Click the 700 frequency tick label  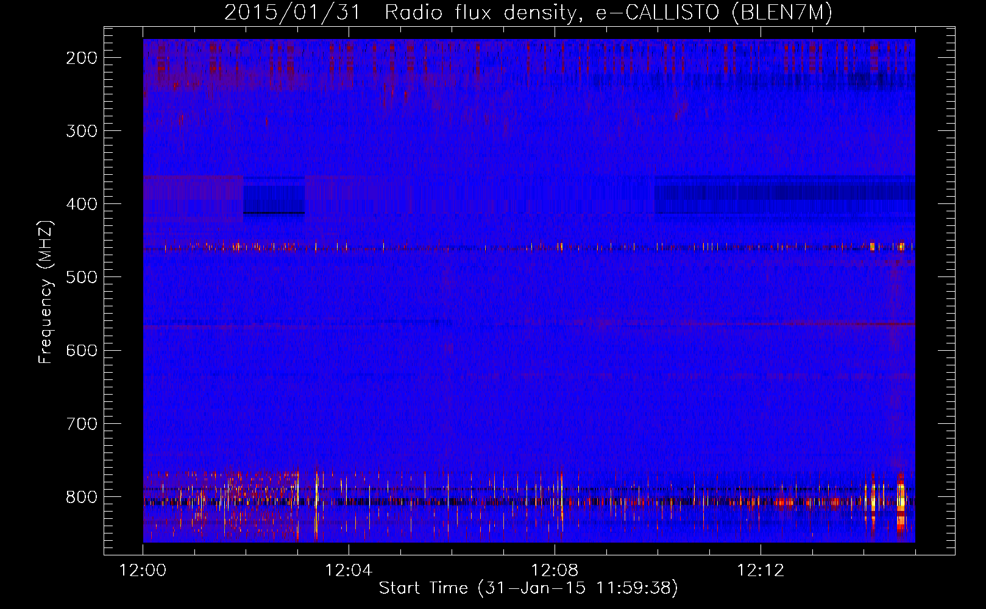pyautogui.click(x=81, y=424)
